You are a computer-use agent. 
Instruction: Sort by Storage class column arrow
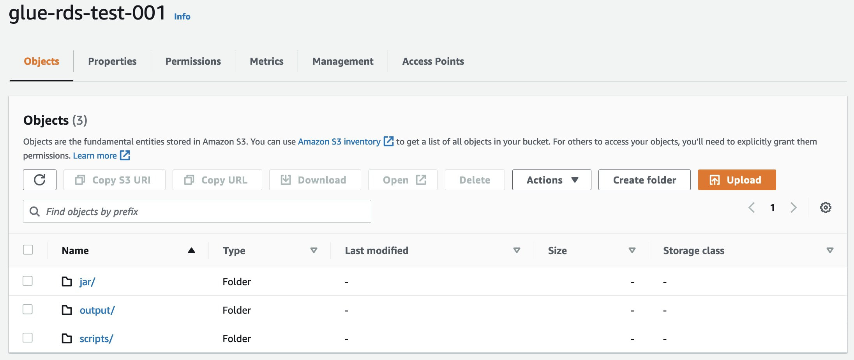(830, 251)
